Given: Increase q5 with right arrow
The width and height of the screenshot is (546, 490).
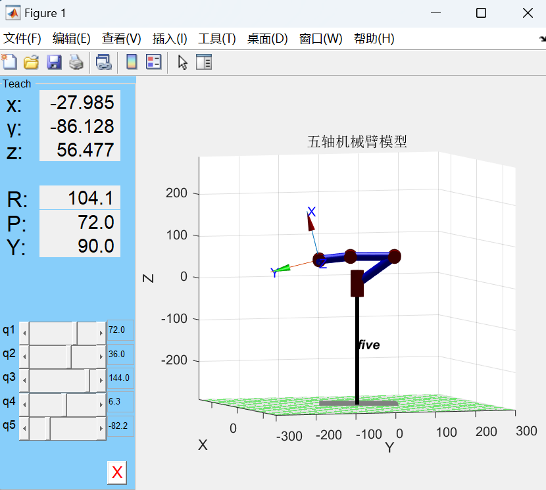Looking at the screenshot, I should [x=101, y=428].
